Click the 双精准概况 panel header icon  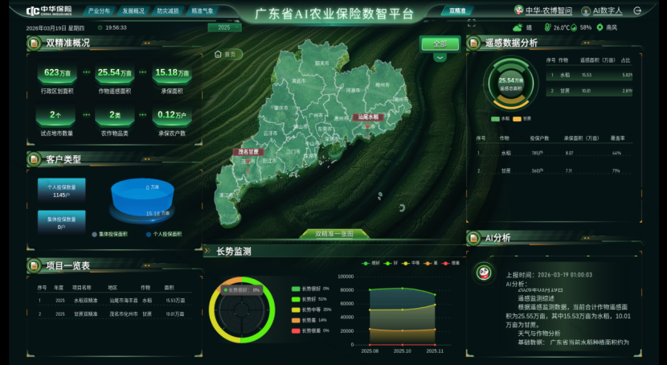[x=35, y=43]
